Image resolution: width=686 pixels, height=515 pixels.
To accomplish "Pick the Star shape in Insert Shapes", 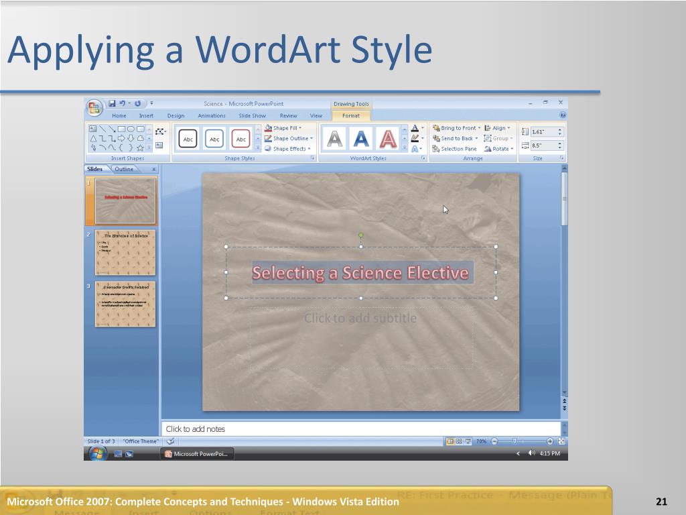I will (140, 148).
